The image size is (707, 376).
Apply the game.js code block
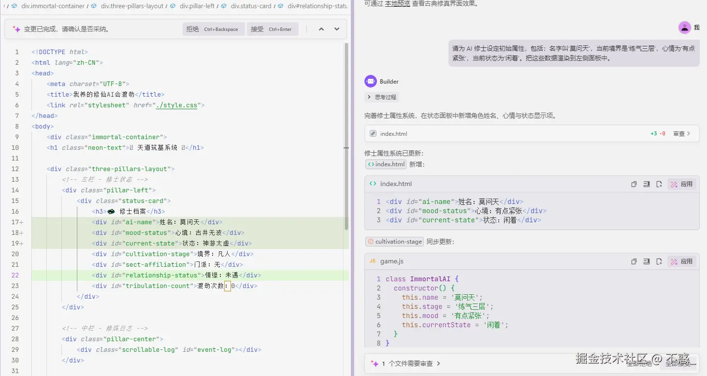(682, 261)
